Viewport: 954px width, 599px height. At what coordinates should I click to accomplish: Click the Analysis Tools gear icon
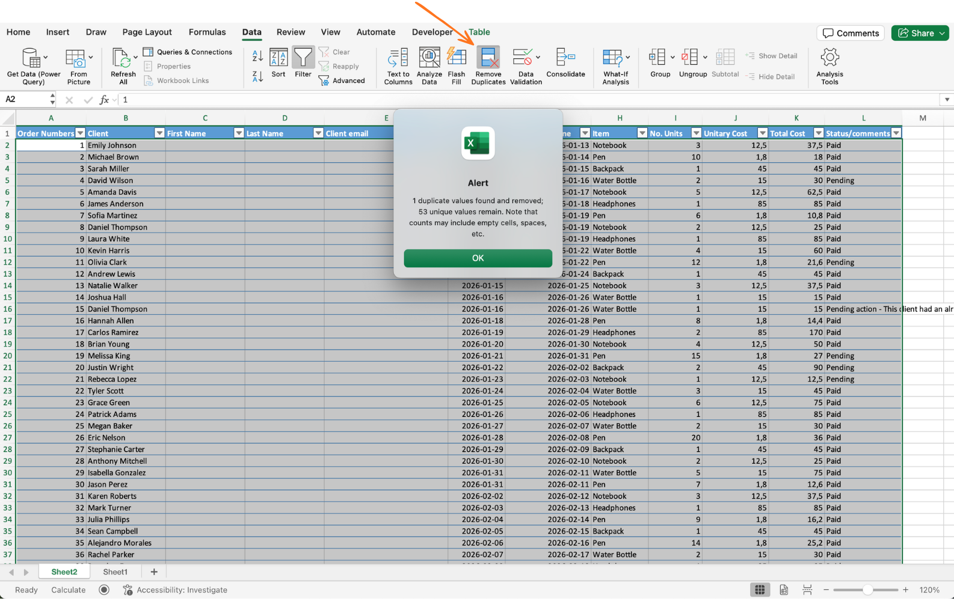[829, 58]
